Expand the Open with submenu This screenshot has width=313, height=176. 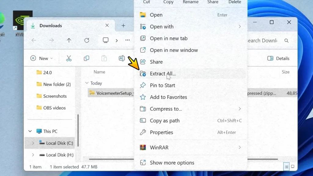[x=191, y=27]
